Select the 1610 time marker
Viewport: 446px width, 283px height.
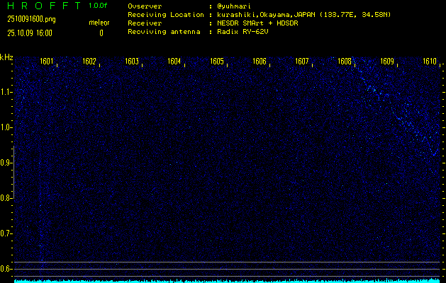[430, 62]
